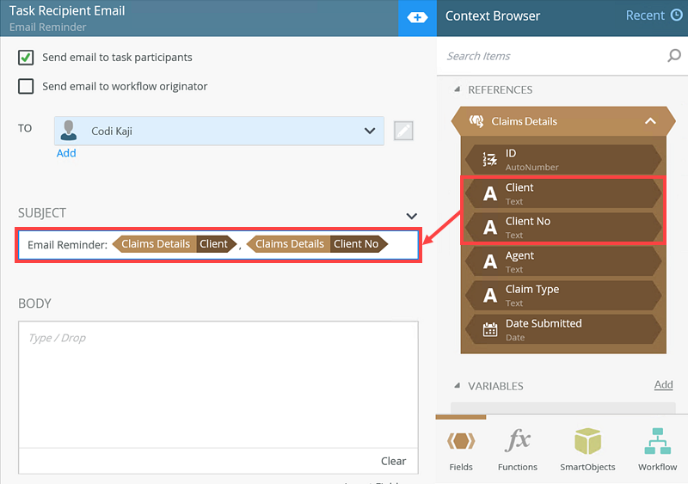Viewport: 688px width, 484px height.
Task: Open the Functions fx icon
Action: [518, 440]
